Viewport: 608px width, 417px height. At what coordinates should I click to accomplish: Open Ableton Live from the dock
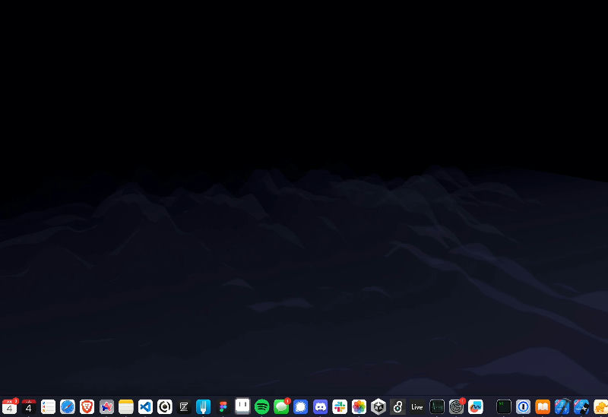click(417, 407)
